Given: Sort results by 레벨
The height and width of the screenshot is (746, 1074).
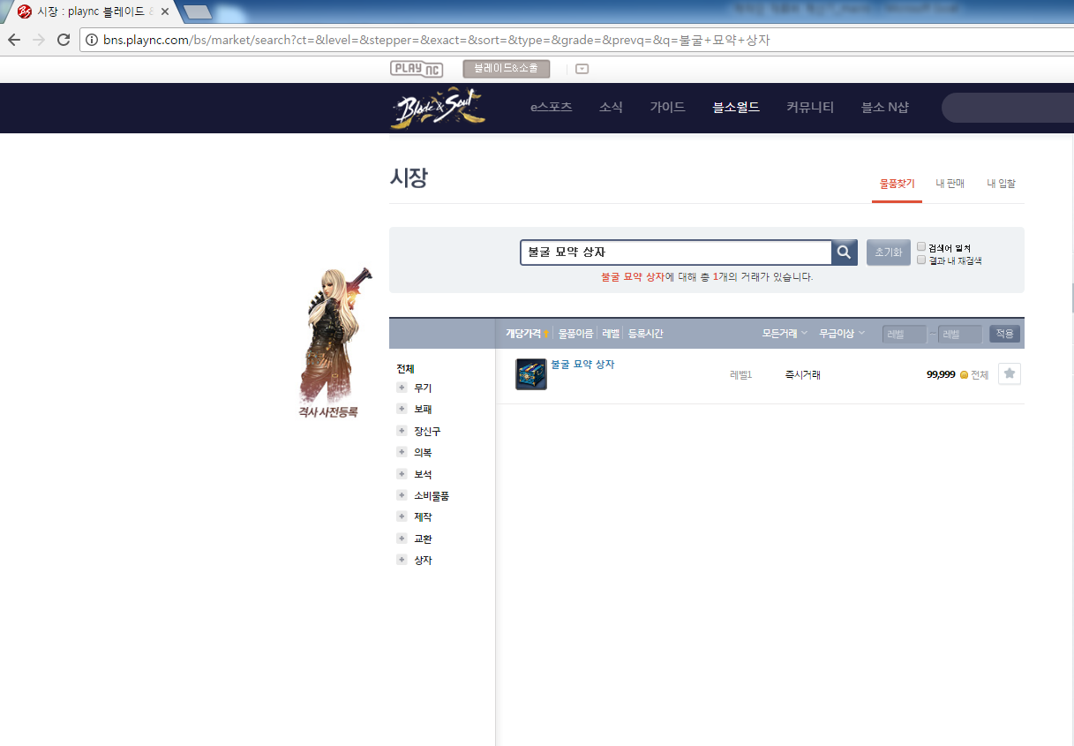Looking at the screenshot, I should pyautogui.click(x=611, y=334).
